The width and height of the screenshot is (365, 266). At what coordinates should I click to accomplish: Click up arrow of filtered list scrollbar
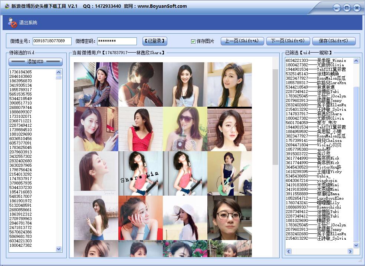(356, 61)
